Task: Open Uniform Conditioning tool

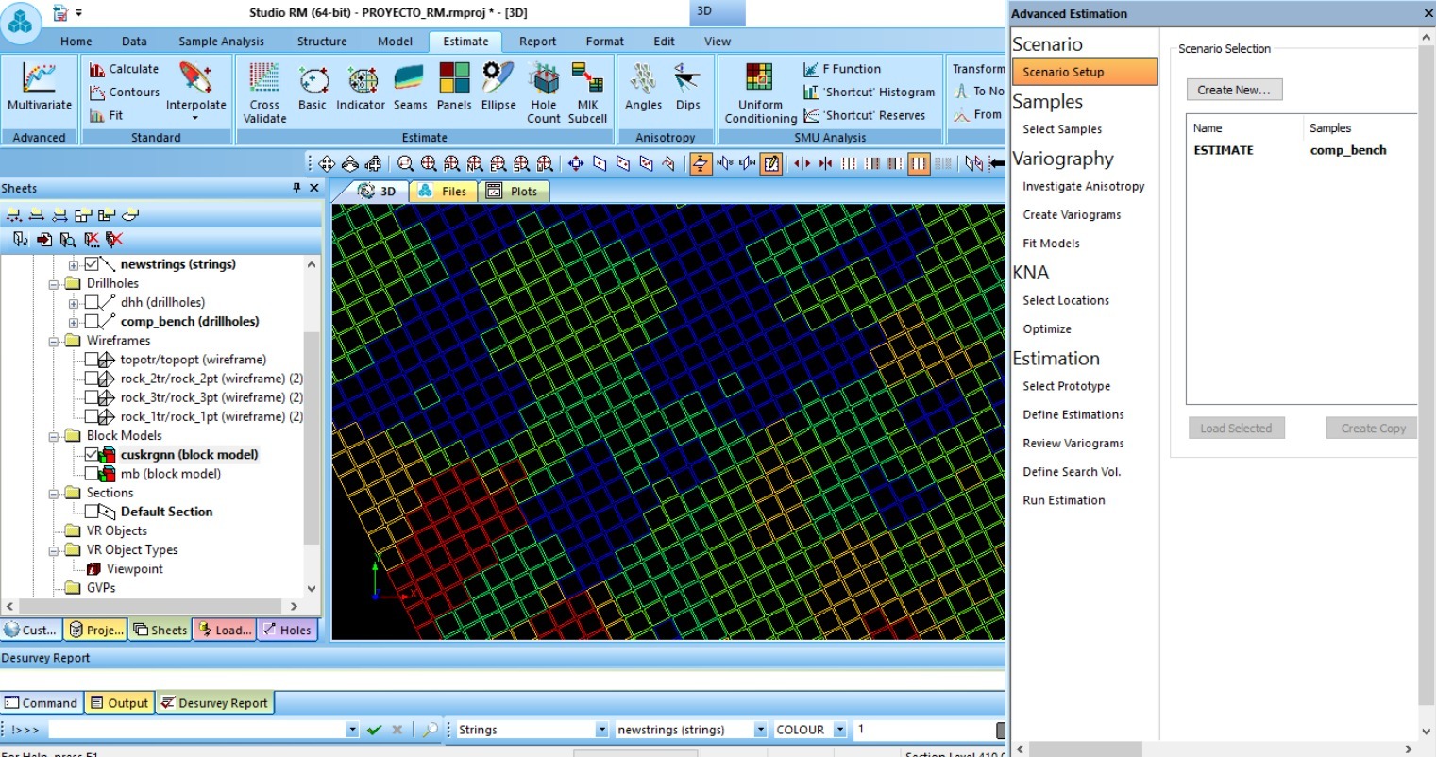Action: [760, 93]
